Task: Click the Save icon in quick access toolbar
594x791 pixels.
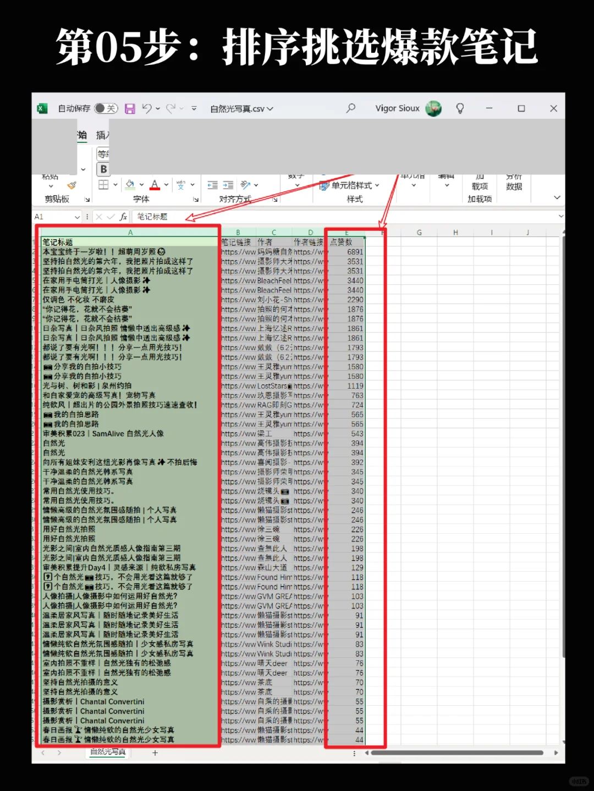Action: pos(130,109)
